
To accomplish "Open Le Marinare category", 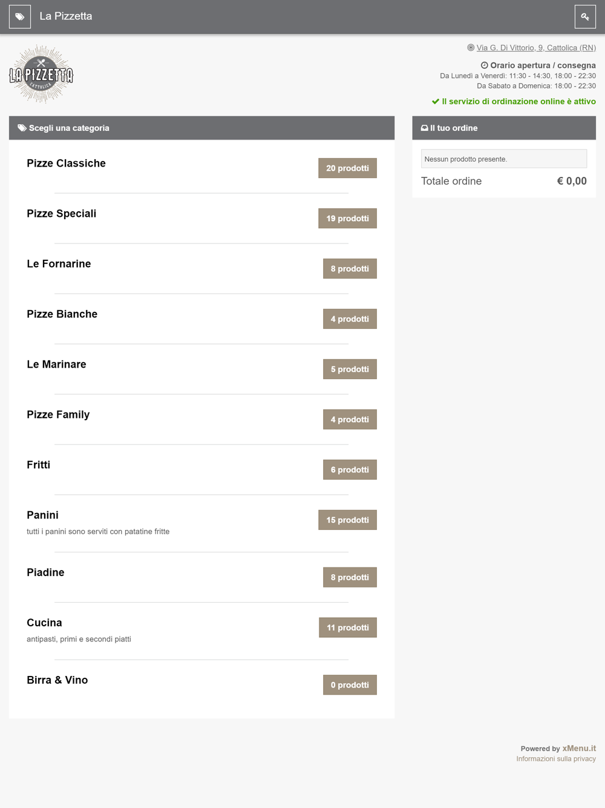I will (x=56, y=365).
